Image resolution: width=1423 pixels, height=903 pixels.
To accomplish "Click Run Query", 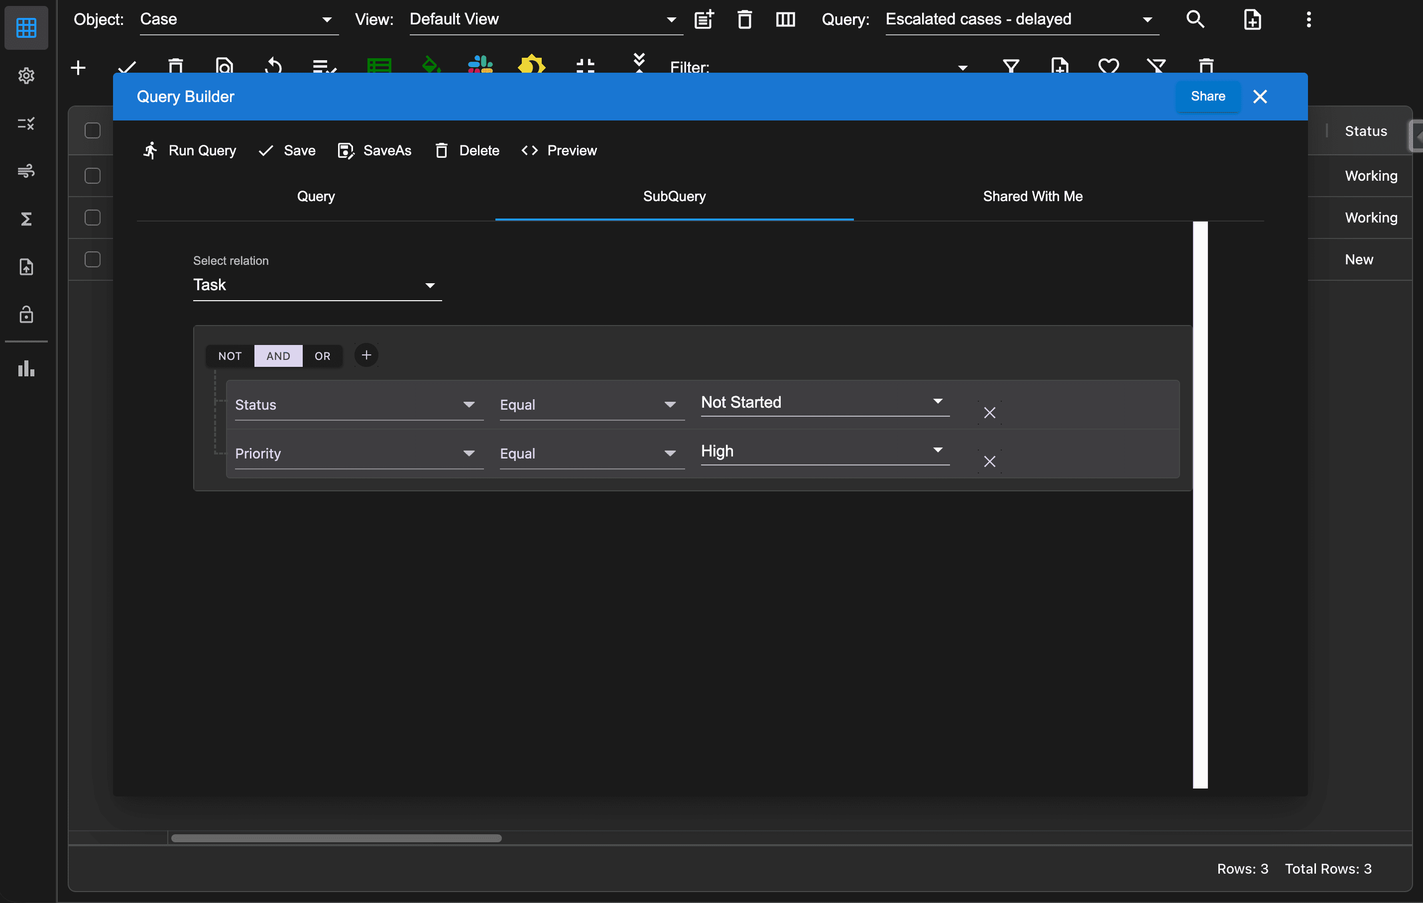I will 189,151.
